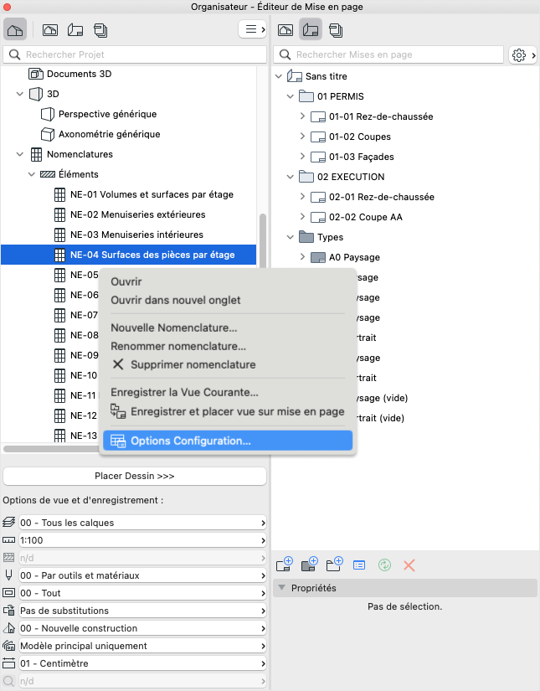This screenshot has width=540, height=691.
Task: Click the green update drawings icon
Action: pyautogui.click(x=384, y=565)
